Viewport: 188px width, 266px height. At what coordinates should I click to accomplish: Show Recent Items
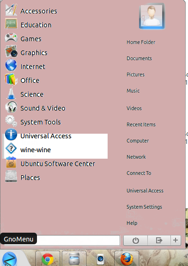(x=141, y=124)
